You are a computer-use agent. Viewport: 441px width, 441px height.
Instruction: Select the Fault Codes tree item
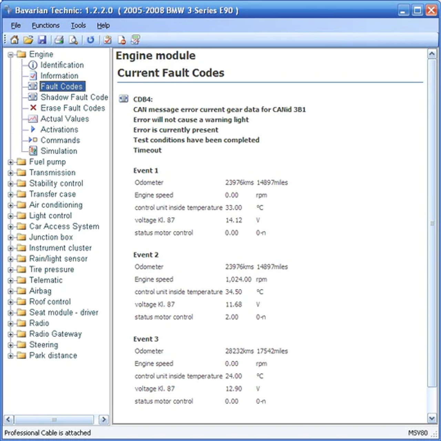(62, 86)
